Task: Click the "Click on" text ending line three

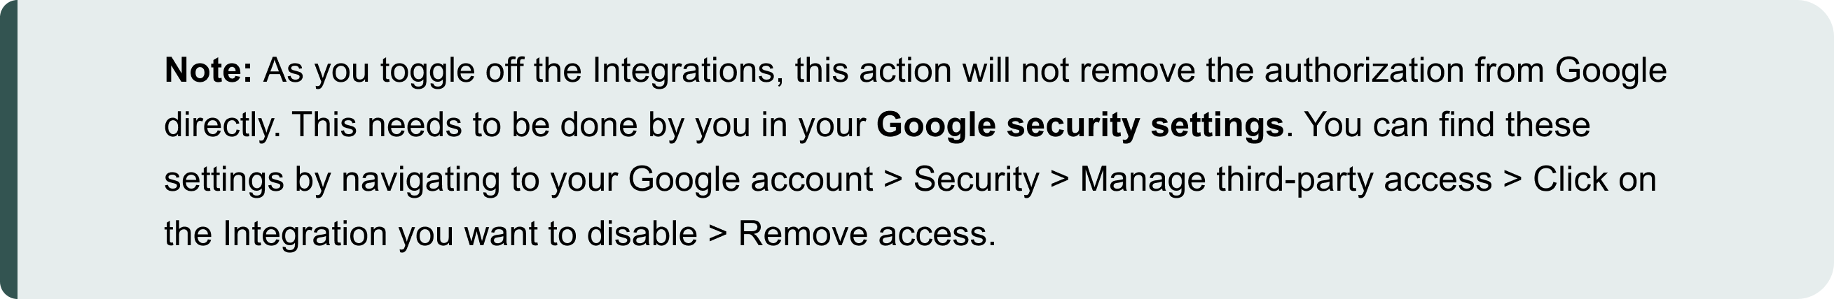Action: click(x=1594, y=180)
